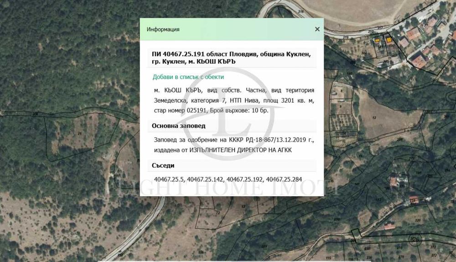Click the parcel description mentioning 'площ 3201 кв. м'
The height and width of the screenshot is (262, 456).
(234, 100)
